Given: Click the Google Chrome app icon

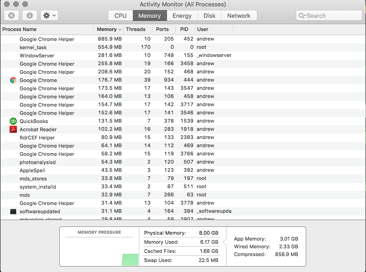Looking at the screenshot, I should point(13,80).
